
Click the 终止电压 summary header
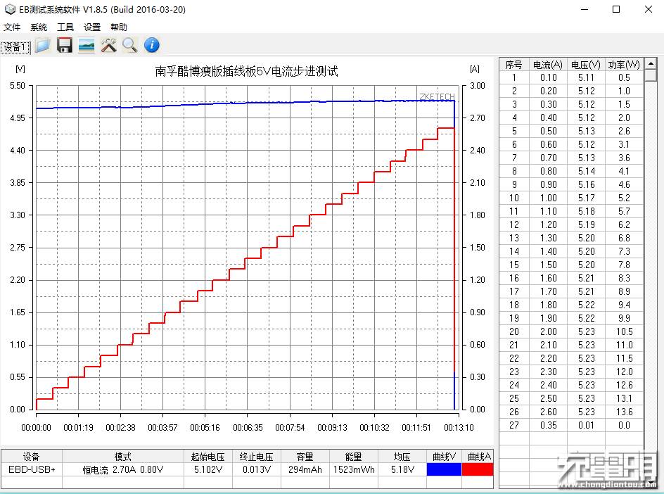(x=256, y=457)
